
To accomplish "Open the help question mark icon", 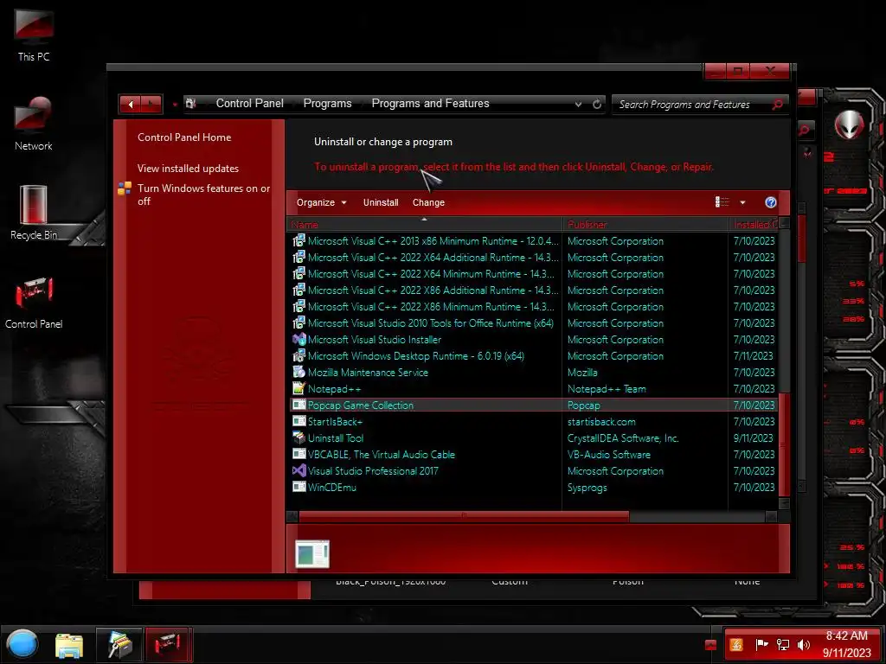I will coord(770,202).
